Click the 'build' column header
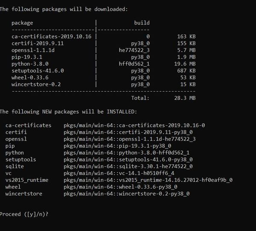256x231 pixels. click(142, 23)
